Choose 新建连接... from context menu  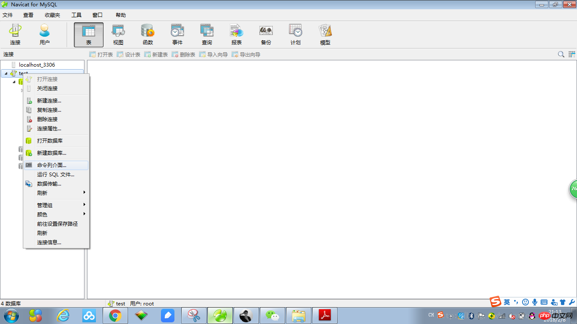pos(56,101)
